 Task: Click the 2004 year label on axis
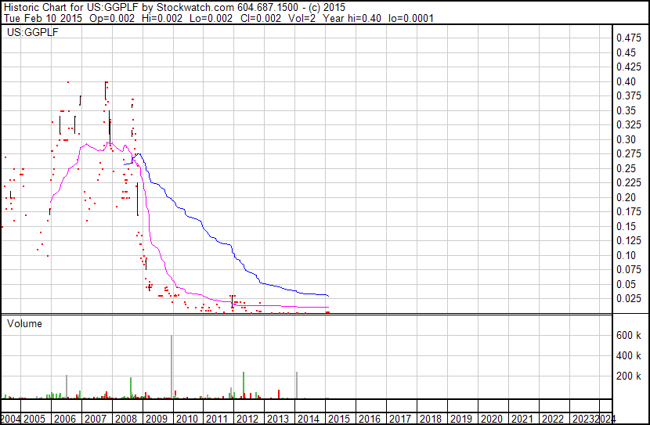(x=10, y=419)
